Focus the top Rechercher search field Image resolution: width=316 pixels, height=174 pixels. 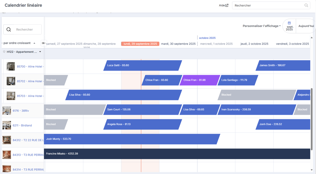pos(271,5)
